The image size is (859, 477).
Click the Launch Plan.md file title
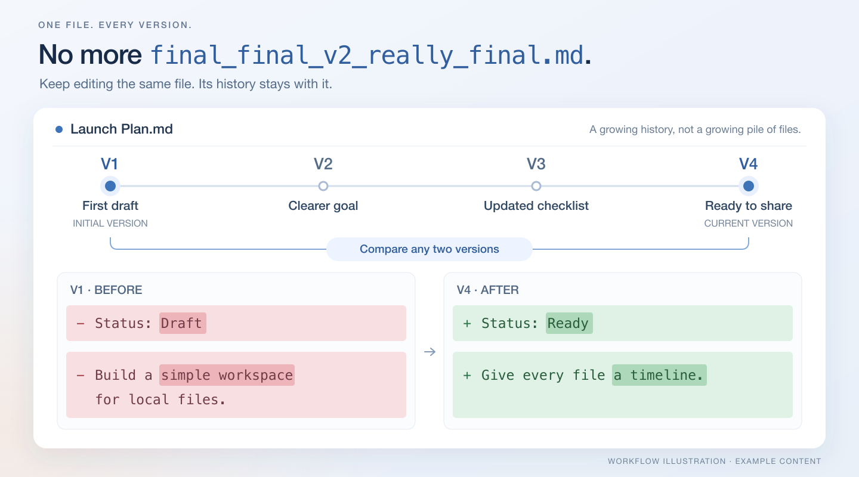(x=122, y=129)
